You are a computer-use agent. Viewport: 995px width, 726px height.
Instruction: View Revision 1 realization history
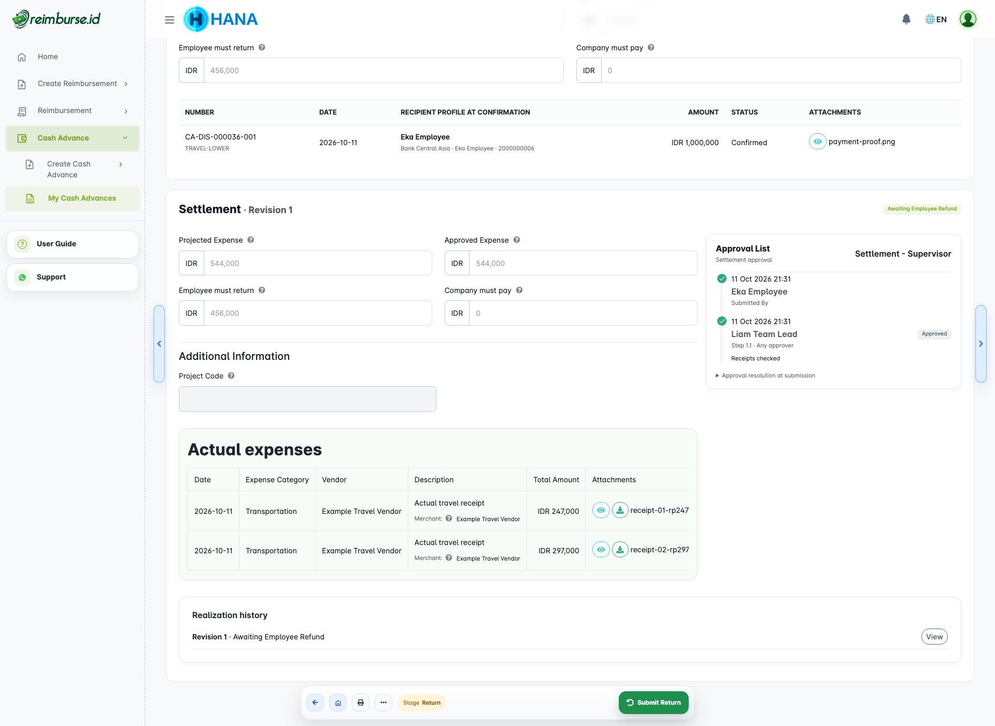click(934, 637)
